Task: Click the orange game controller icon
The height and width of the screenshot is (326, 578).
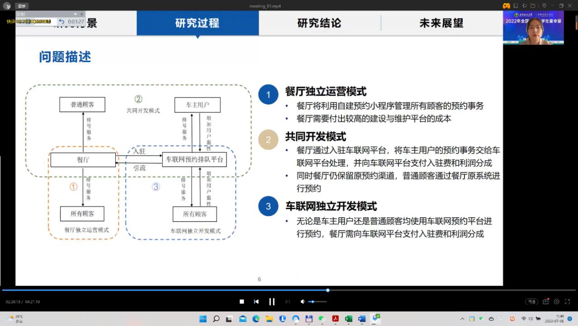Action: click(x=506, y=6)
